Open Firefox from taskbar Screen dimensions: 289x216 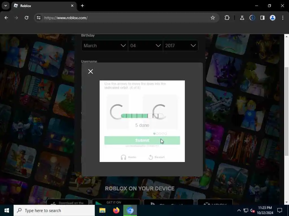[x=116, y=210]
